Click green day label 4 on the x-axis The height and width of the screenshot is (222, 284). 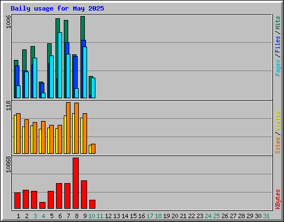tap(43, 216)
